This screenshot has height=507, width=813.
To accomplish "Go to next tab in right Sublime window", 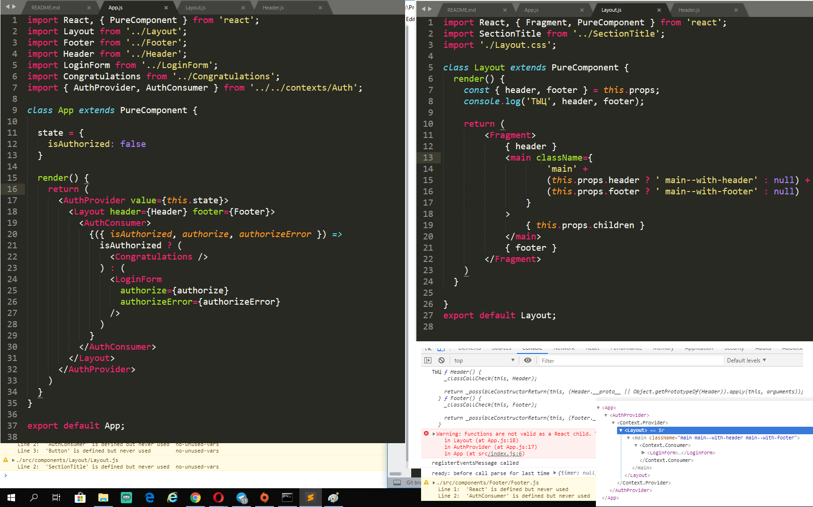I will (430, 9).
